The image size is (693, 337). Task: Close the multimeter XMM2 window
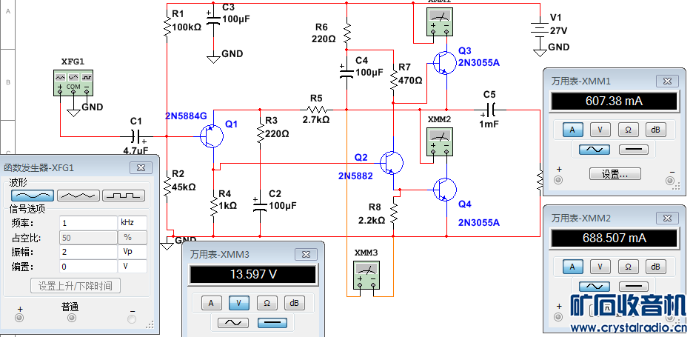point(667,218)
